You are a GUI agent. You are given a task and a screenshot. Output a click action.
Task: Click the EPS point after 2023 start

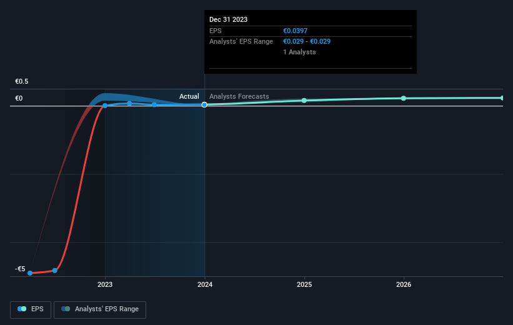click(x=129, y=103)
